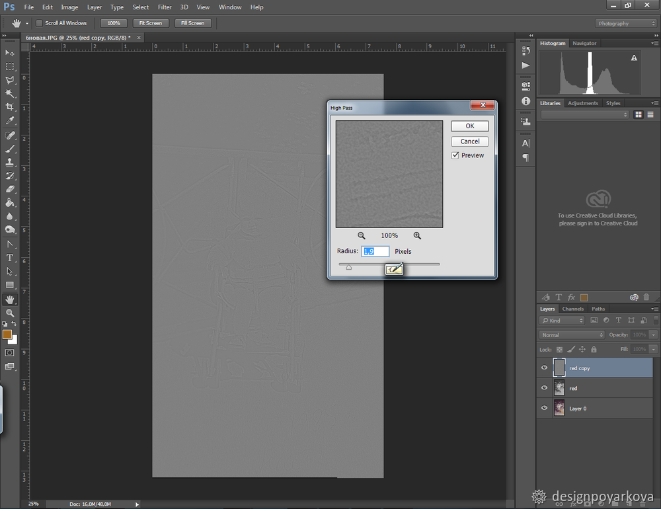Pick the Magic Wand tool

click(x=10, y=93)
